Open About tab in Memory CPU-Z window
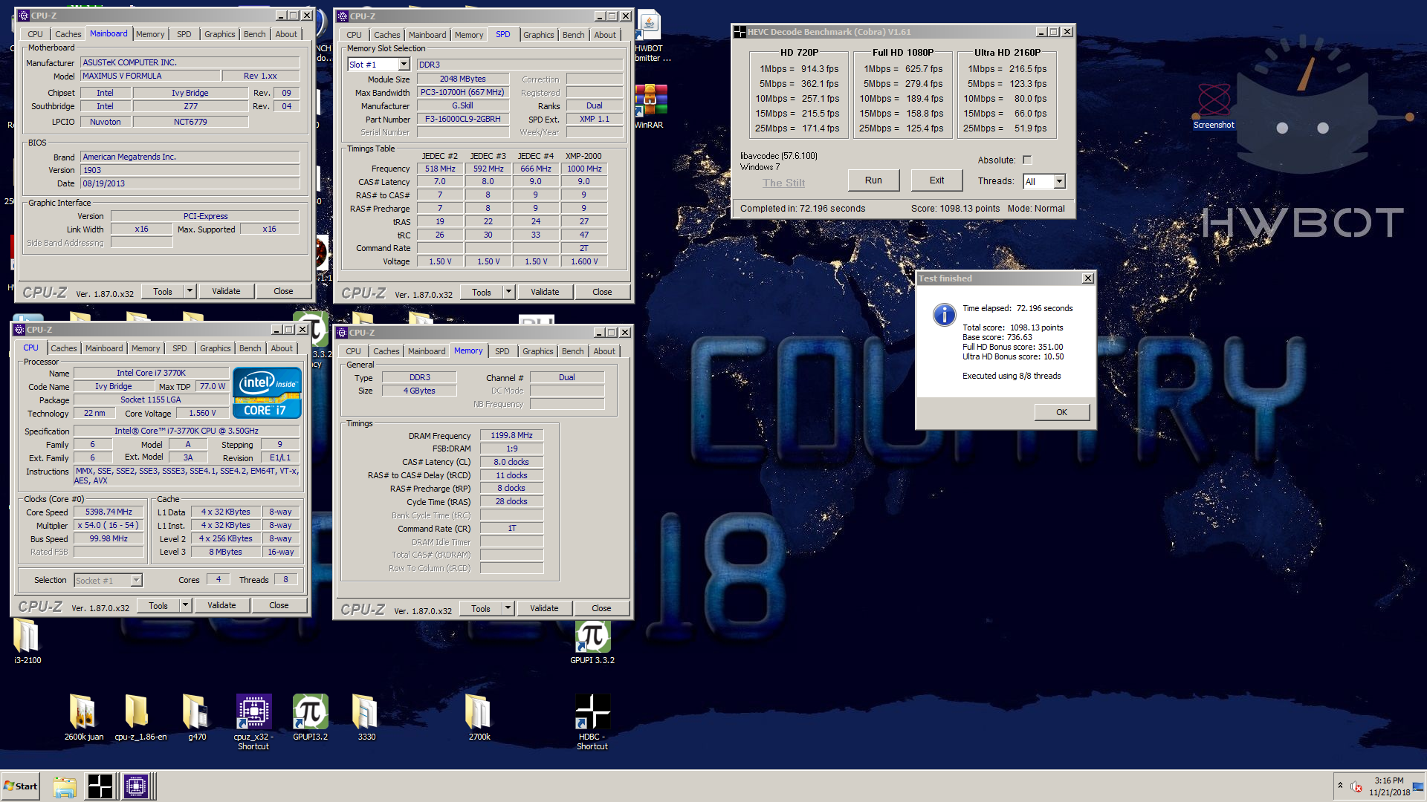The width and height of the screenshot is (1427, 802). click(x=604, y=351)
